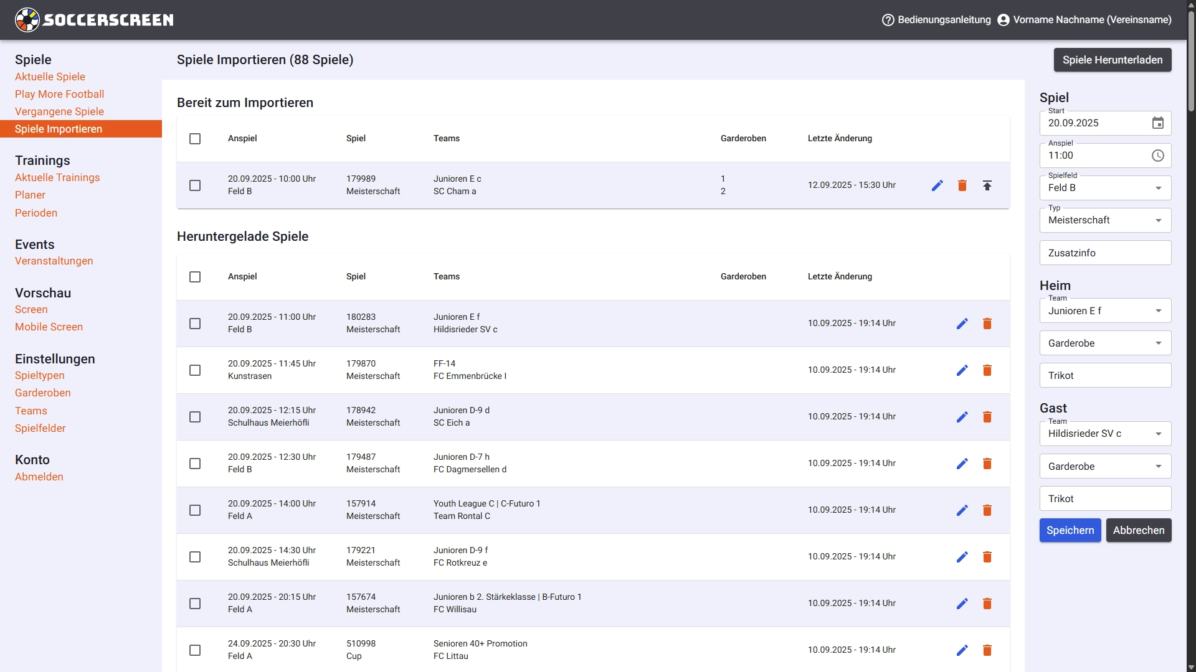
Task: Open Garderoben under Einstellungen
Action: pyautogui.click(x=43, y=393)
